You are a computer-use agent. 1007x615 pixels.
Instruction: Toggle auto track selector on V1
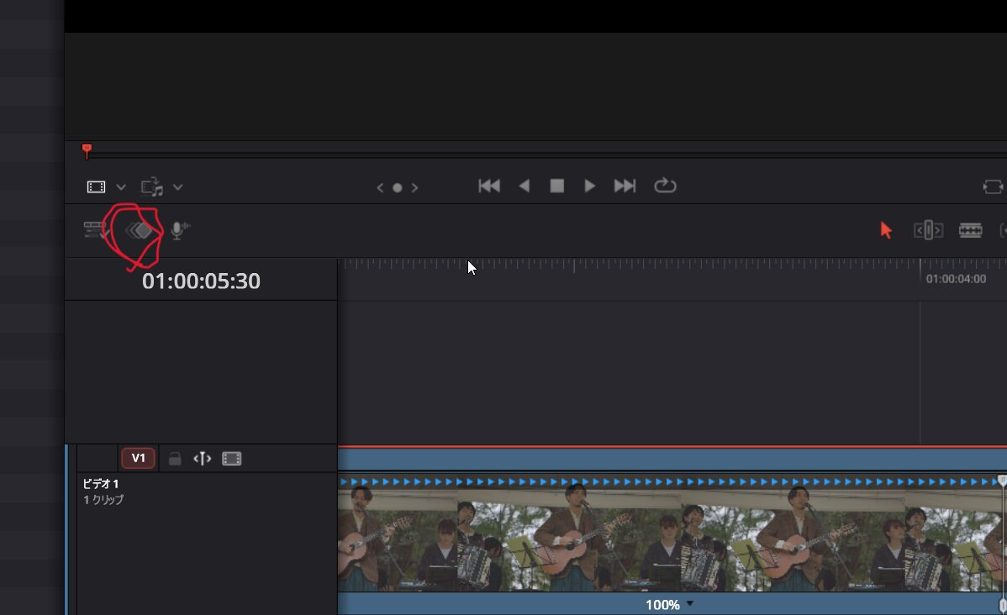pos(202,459)
